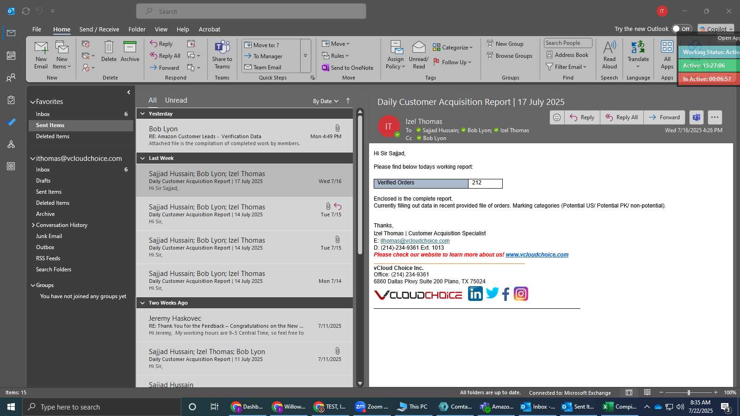Click Unread/Read envelope icon
This screenshot has height=416, width=740.
coord(419,55)
